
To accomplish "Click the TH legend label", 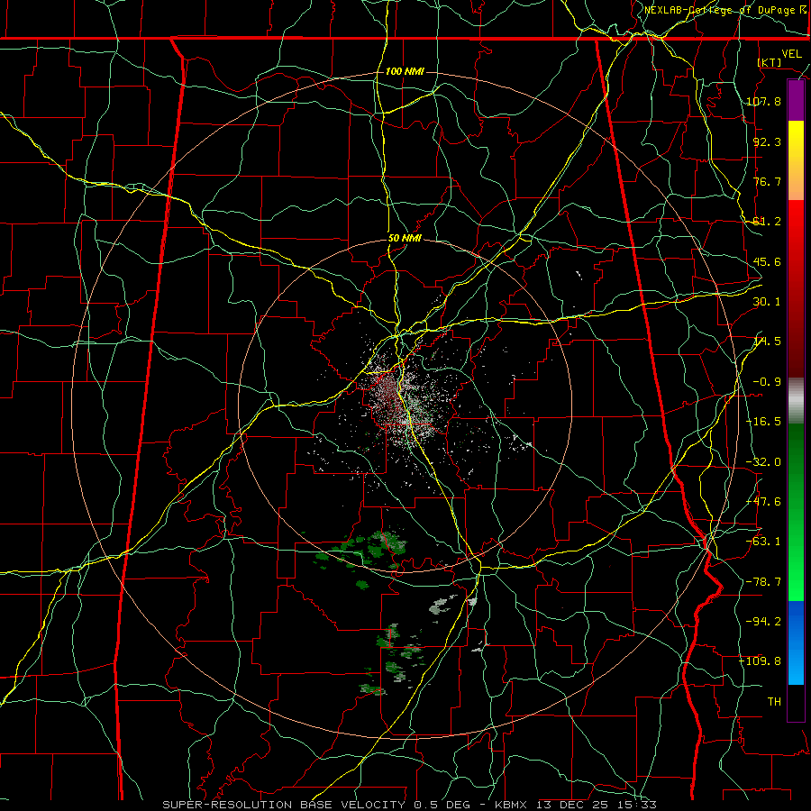I will pos(774,702).
